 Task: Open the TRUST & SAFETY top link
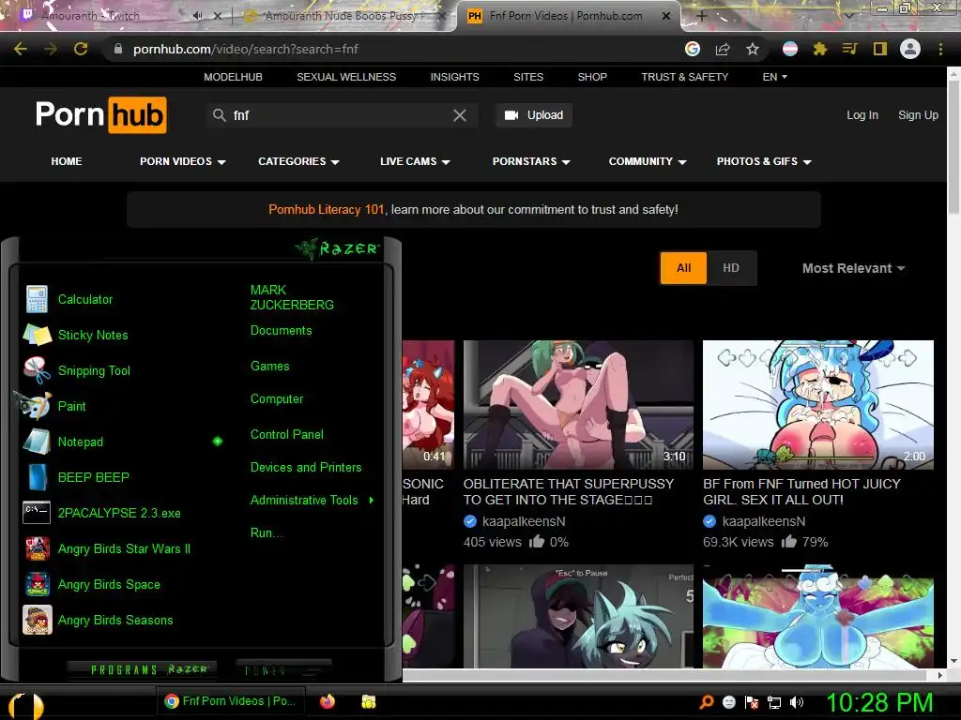684,77
